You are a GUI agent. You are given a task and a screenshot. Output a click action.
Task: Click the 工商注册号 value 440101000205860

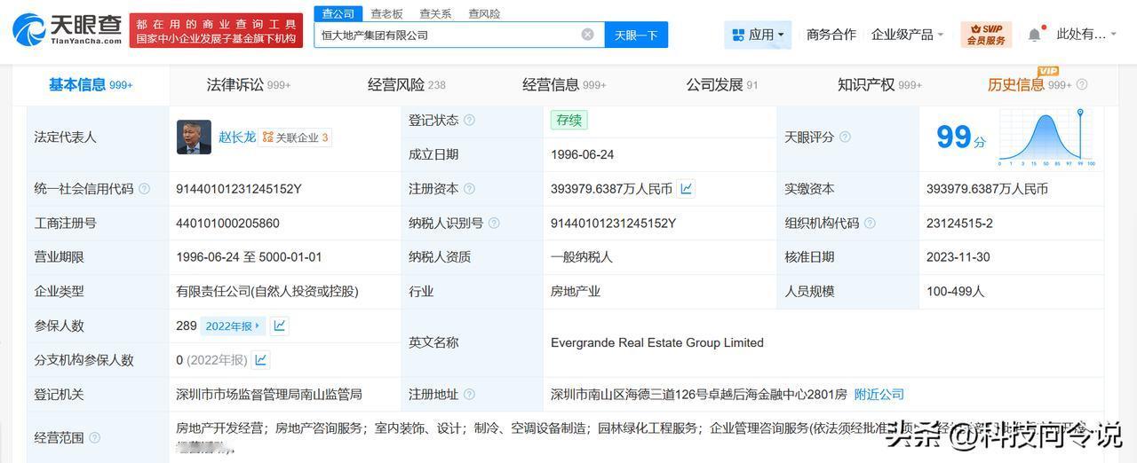227,224
